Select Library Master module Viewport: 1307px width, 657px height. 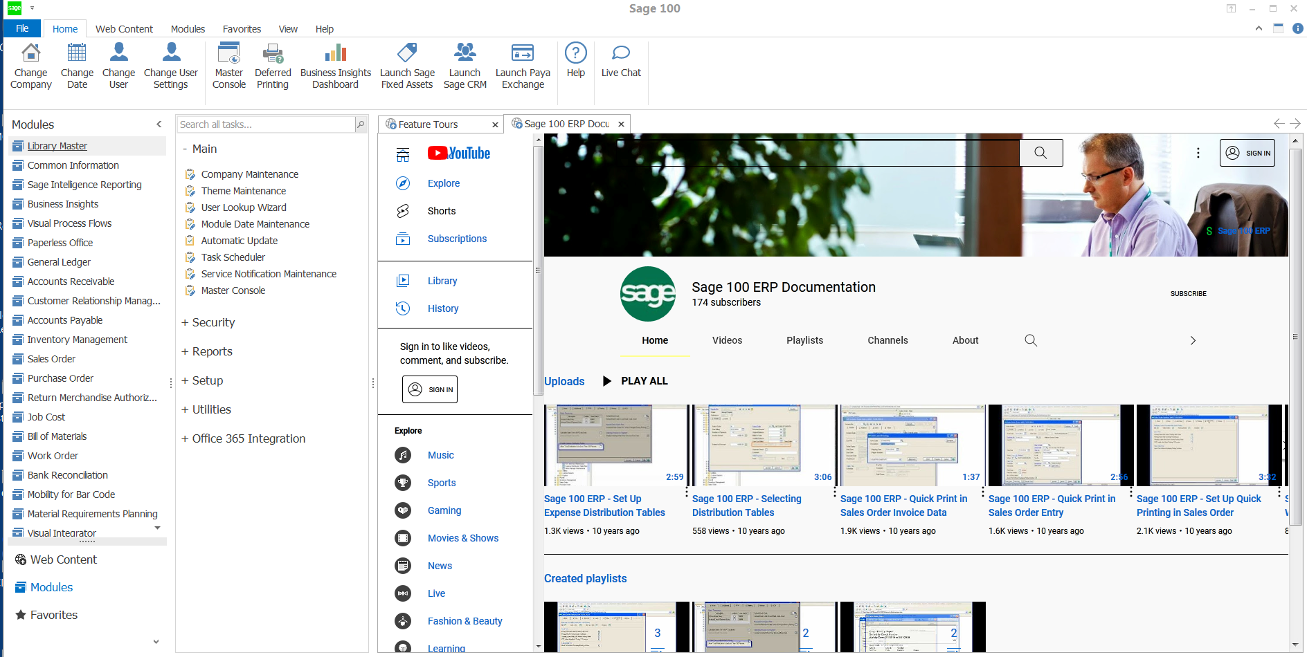point(87,146)
